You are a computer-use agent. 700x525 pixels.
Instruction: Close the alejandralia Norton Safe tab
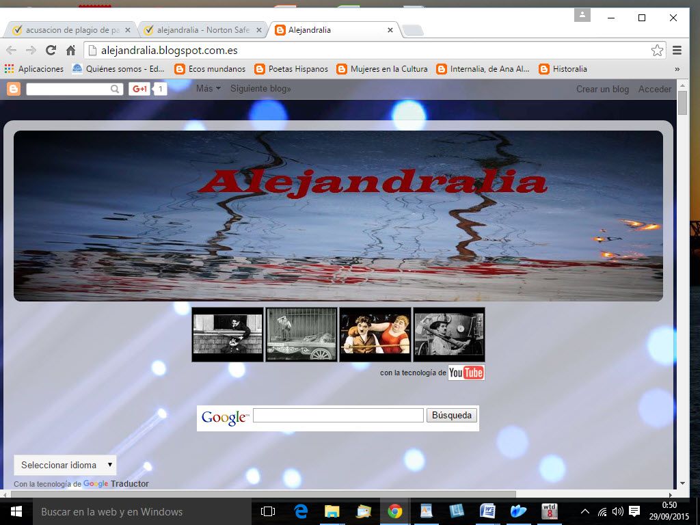click(x=259, y=30)
